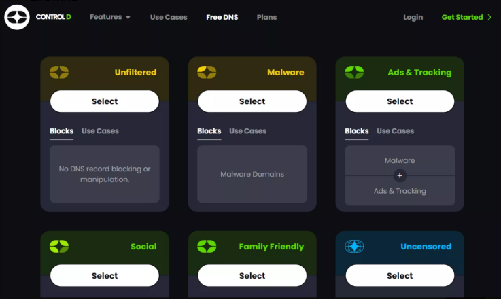Click 'Ads & Tracking' entry in blocks list
Image resolution: width=501 pixels, height=299 pixels.
400,191
